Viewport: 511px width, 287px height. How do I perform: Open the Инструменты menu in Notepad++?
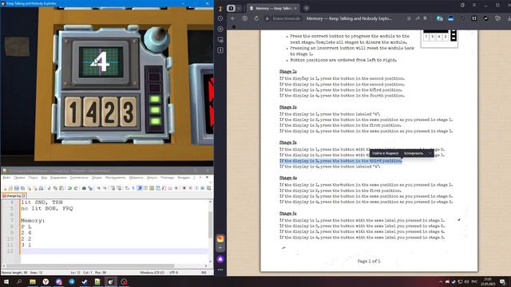point(115,178)
